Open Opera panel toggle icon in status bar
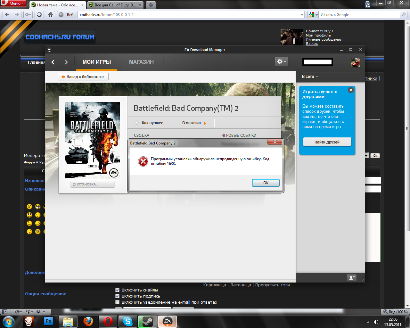Screen dimensions: 410x328 (4, 312)
